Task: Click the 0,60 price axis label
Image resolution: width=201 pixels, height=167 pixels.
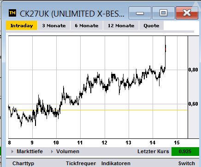Action: coord(193,104)
